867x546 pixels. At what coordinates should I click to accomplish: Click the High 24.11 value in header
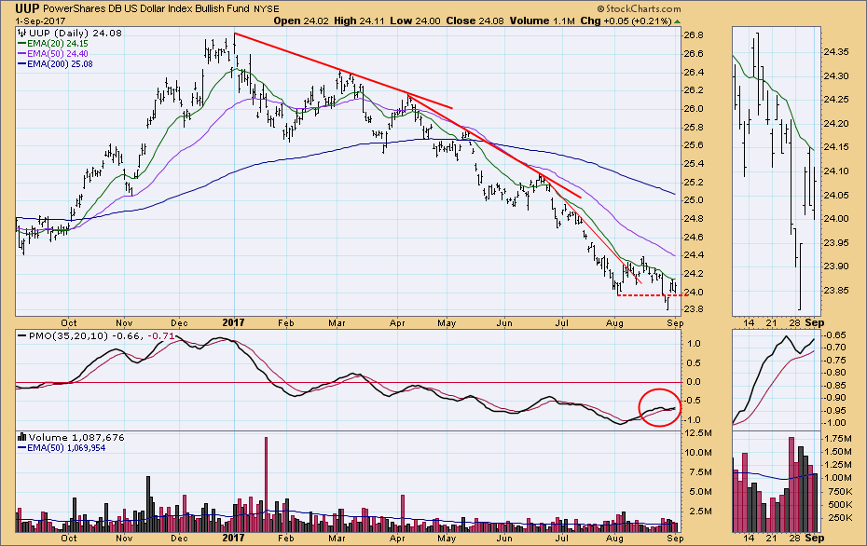click(x=359, y=20)
